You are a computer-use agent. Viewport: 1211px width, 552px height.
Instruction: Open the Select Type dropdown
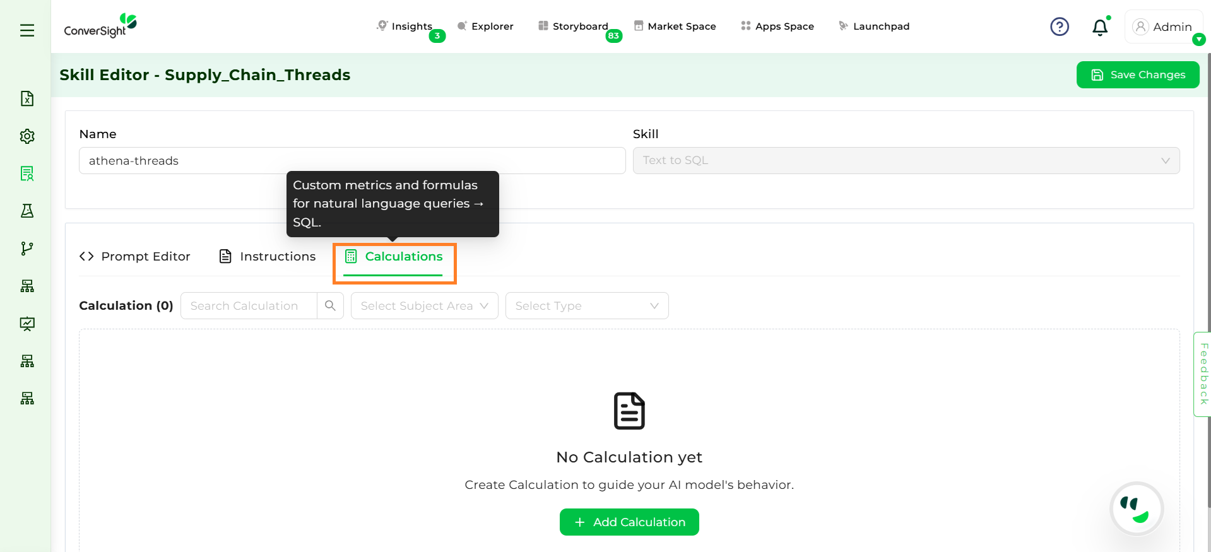coord(586,306)
